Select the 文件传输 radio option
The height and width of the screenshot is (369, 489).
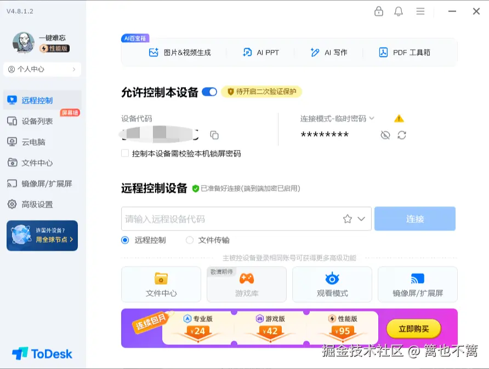190,239
